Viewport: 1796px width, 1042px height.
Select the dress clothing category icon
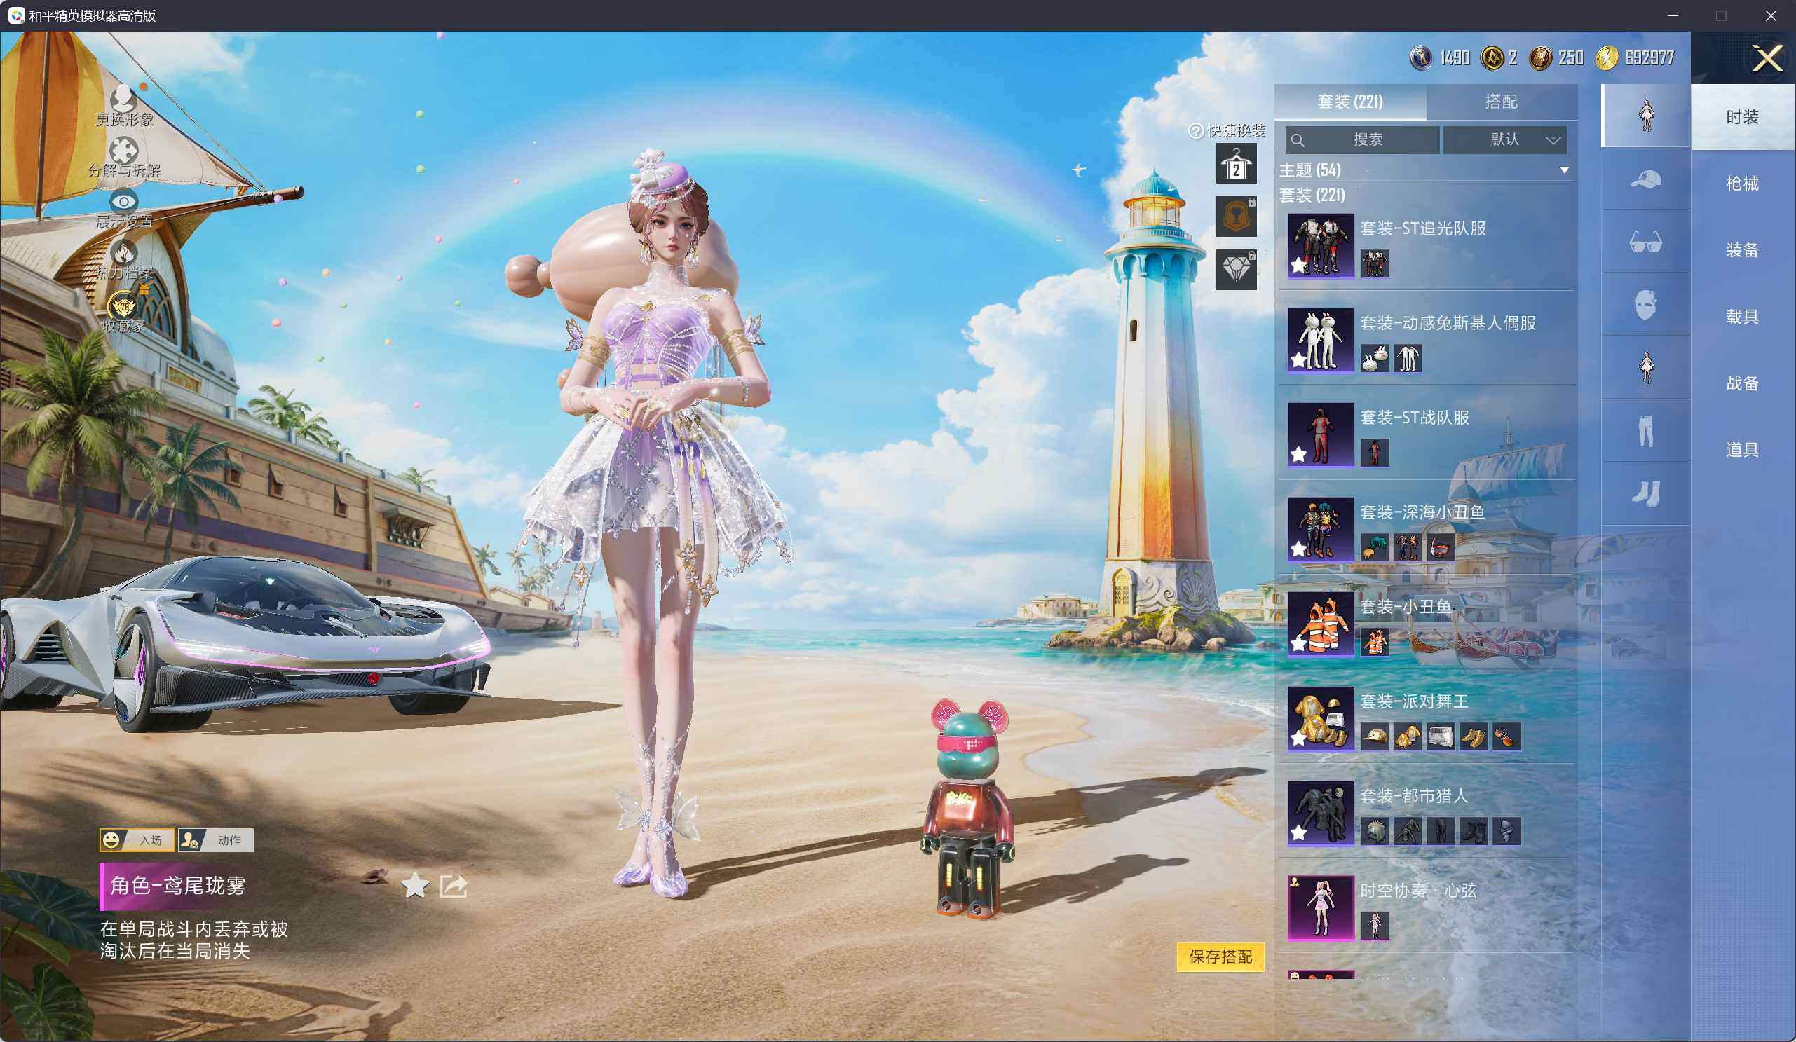(x=1645, y=368)
